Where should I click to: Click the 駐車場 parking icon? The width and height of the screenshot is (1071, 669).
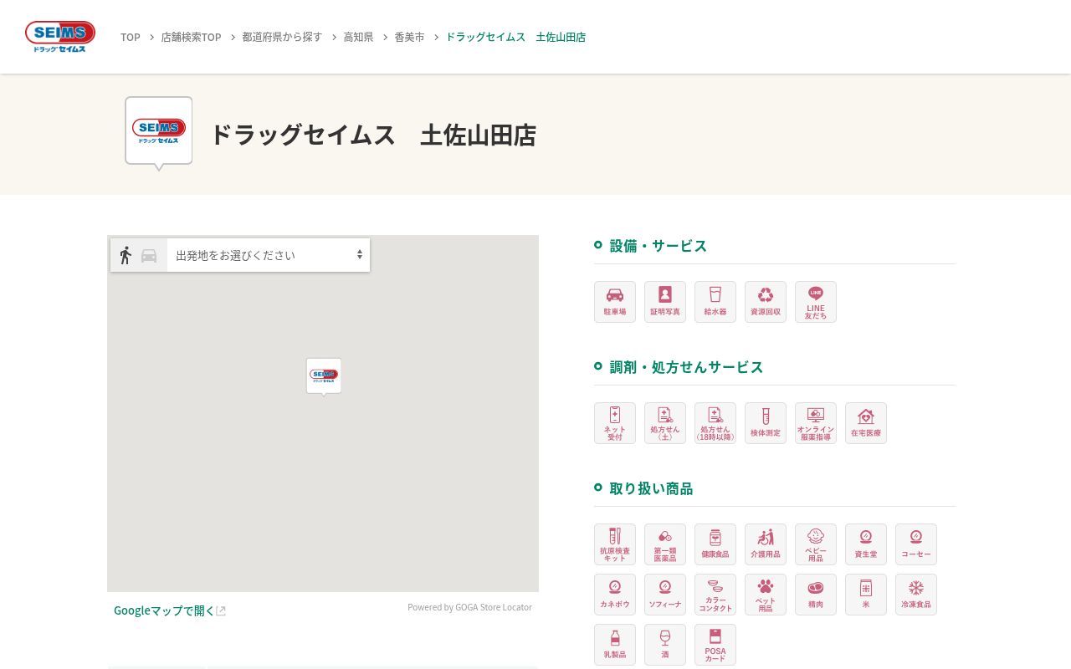[615, 302]
